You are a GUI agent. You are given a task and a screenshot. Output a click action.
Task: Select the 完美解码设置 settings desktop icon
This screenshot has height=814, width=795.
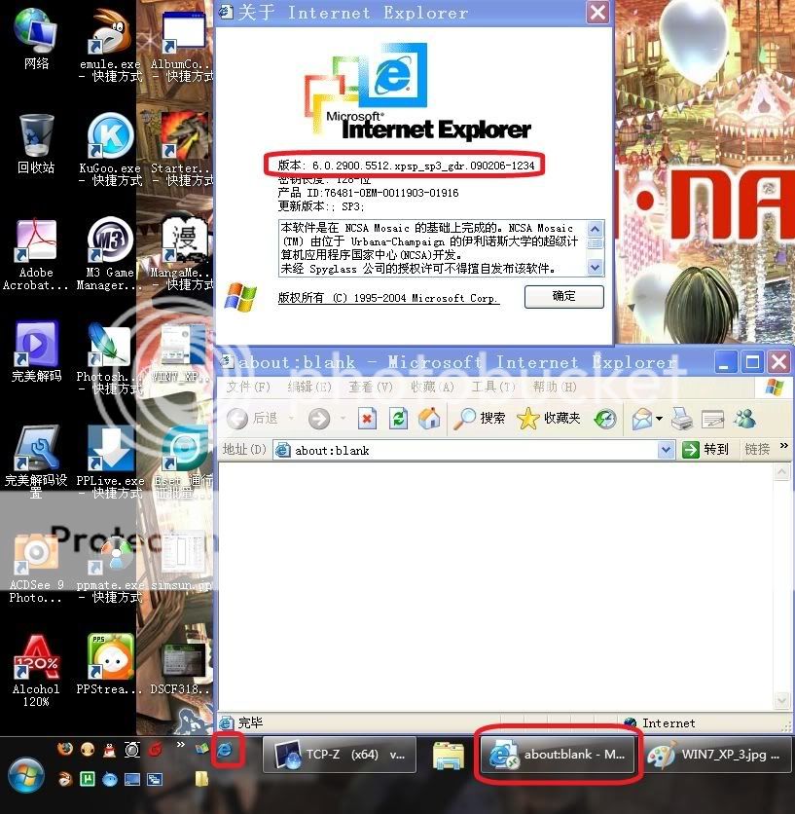point(36,462)
